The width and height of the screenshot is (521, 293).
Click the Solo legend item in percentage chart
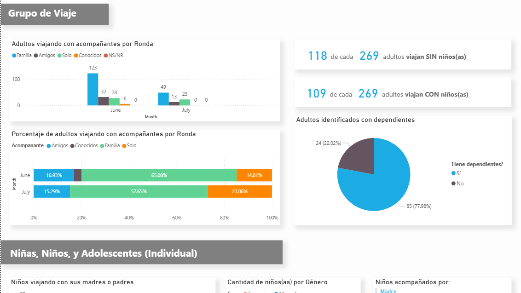coord(131,146)
